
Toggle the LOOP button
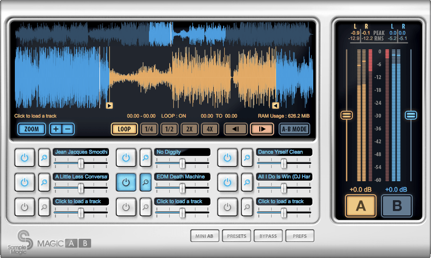124,129
